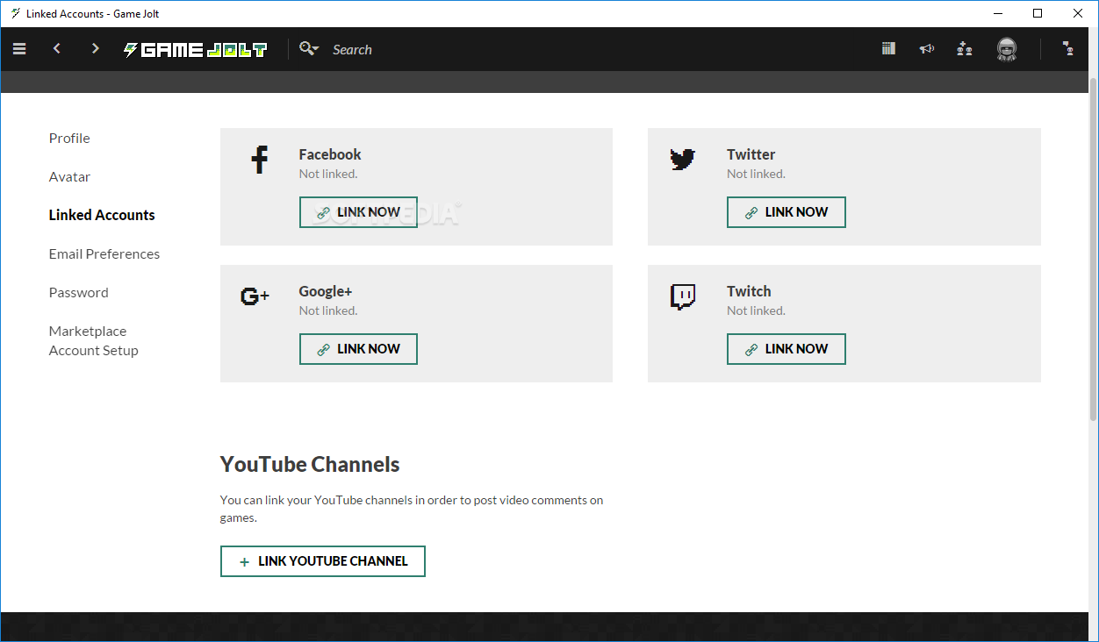Click the YouTube channels description text
The height and width of the screenshot is (642, 1099).
tap(412, 509)
